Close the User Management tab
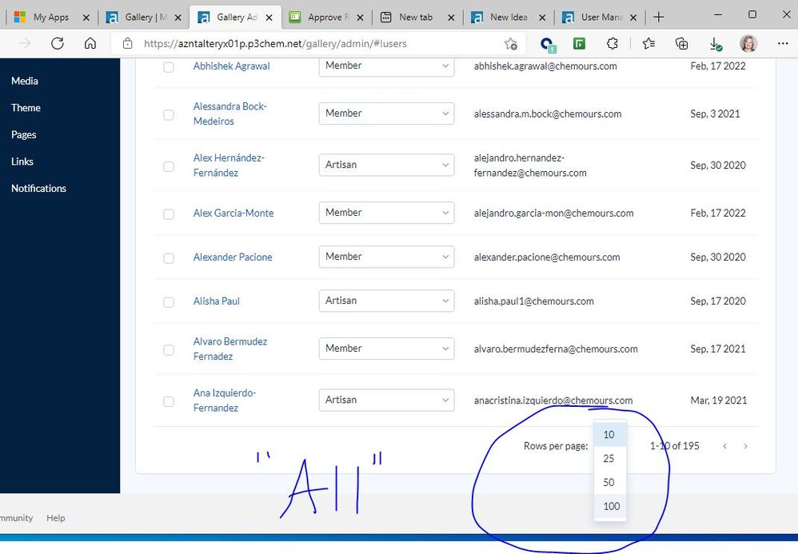Screen dimensions: 798x554 click(633, 18)
